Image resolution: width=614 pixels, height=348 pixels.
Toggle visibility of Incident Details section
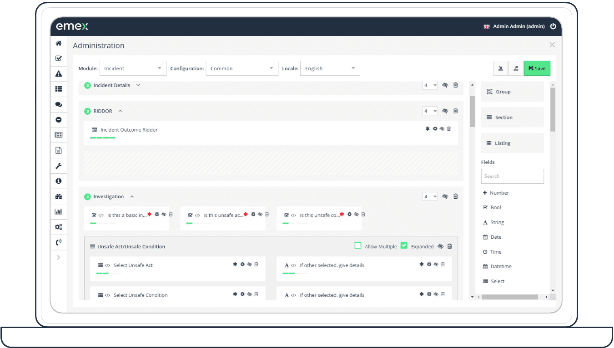click(445, 85)
